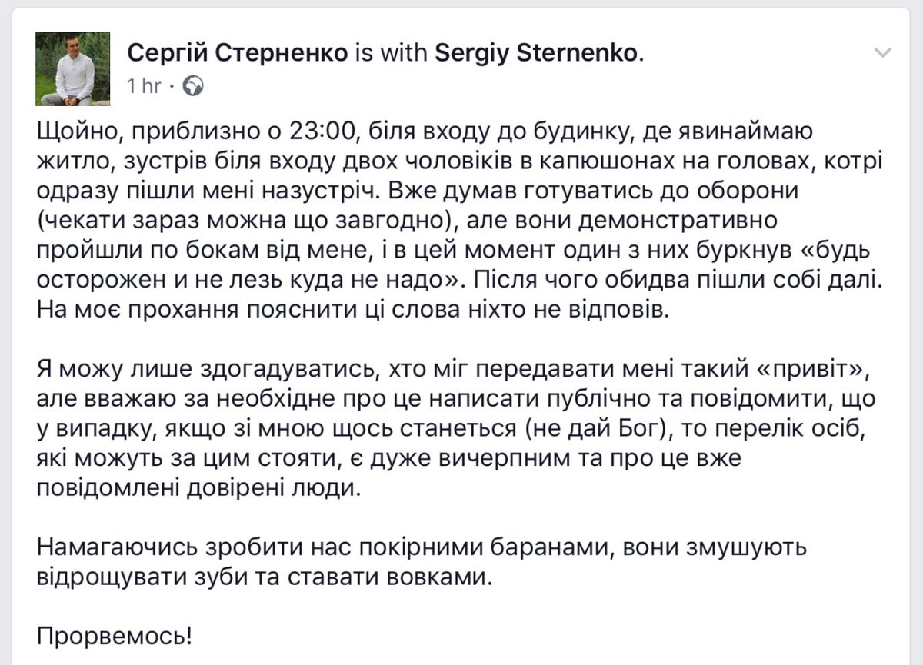This screenshot has width=923, height=665.
Task: Click the line 'повідомлені довірені люди'
Action: click(198, 487)
